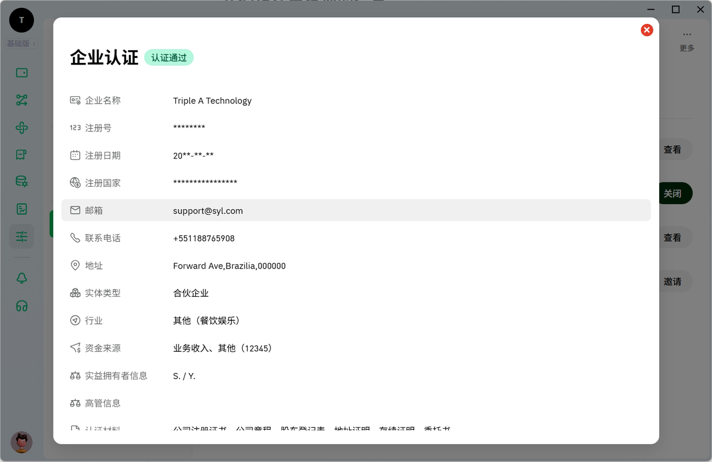This screenshot has width=712, height=462.
Task: Select the sliders settings sidebar icon
Action: [22, 236]
